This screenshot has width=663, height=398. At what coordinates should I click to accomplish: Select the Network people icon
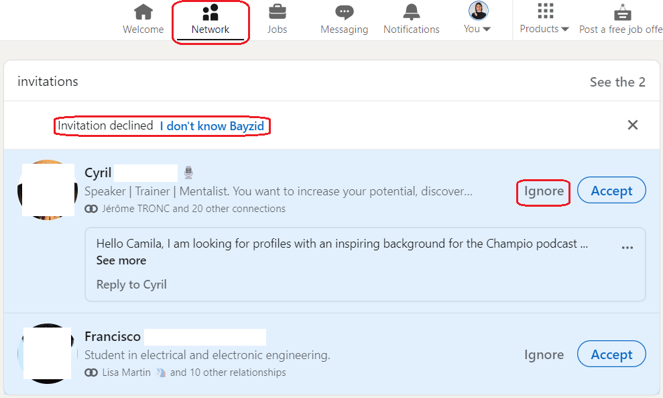210,12
